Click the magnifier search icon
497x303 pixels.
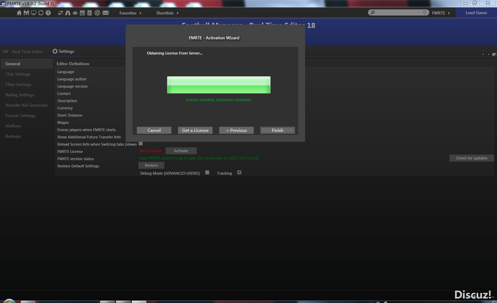click(372, 12)
